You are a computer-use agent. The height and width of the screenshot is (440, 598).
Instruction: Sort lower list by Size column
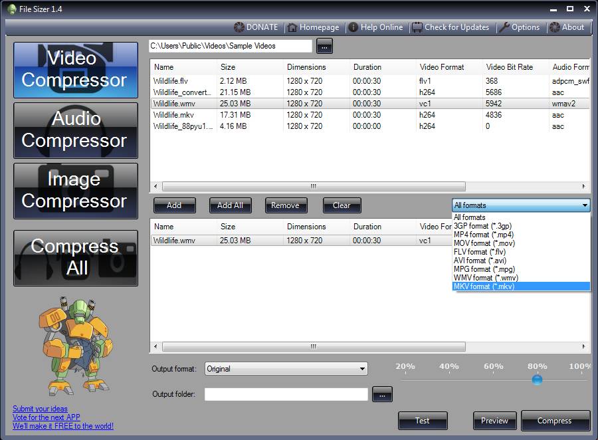pyautogui.click(x=250, y=227)
